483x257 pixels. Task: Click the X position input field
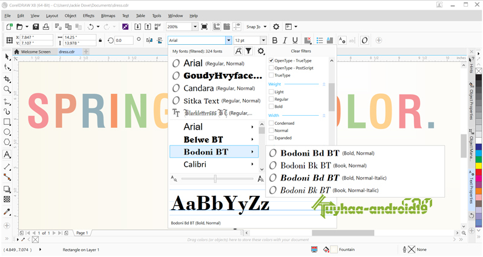click(36, 38)
